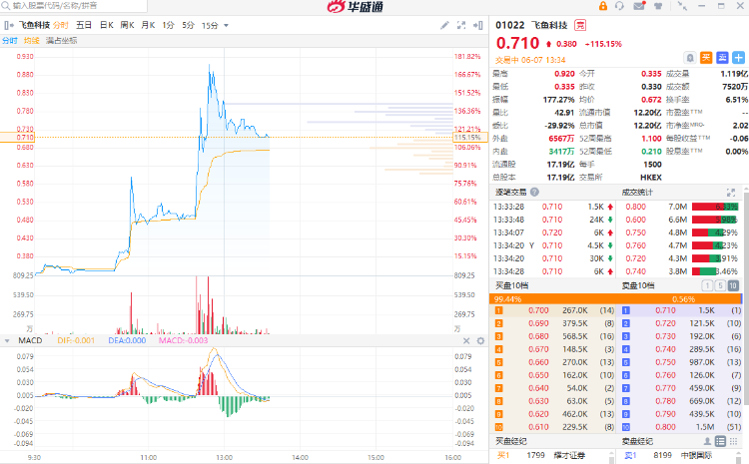
Task: Select the 分时 chart tab
Action: 61,25
